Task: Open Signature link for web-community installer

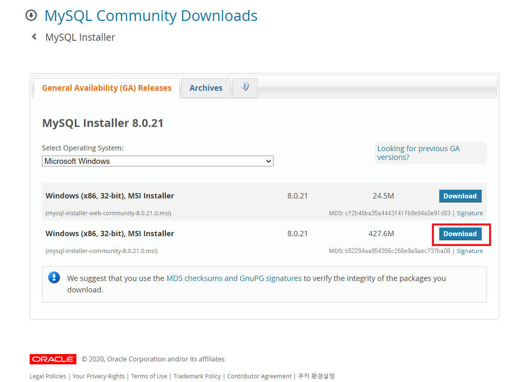Action: pyautogui.click(x=470, y=213)
